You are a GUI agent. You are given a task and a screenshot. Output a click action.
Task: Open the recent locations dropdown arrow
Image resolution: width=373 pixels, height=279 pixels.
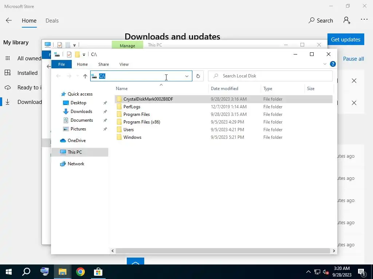pos(78,76)
